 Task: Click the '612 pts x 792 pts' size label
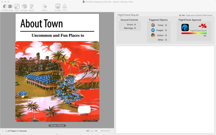tap(57, 126)
